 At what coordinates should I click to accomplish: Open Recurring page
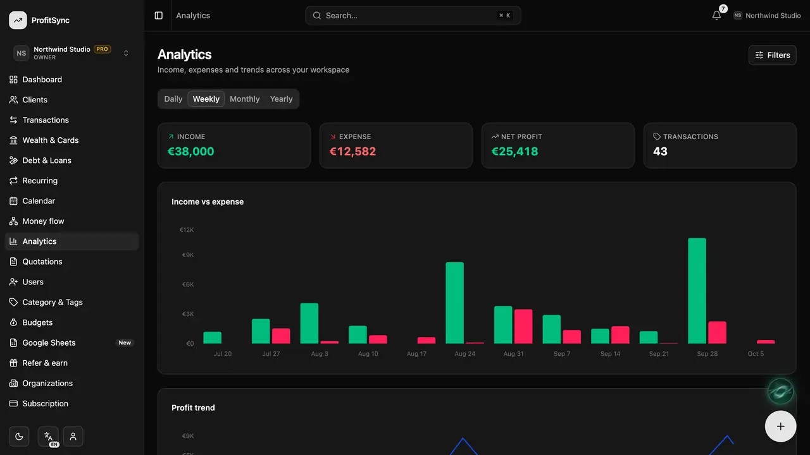click(72, 181)
